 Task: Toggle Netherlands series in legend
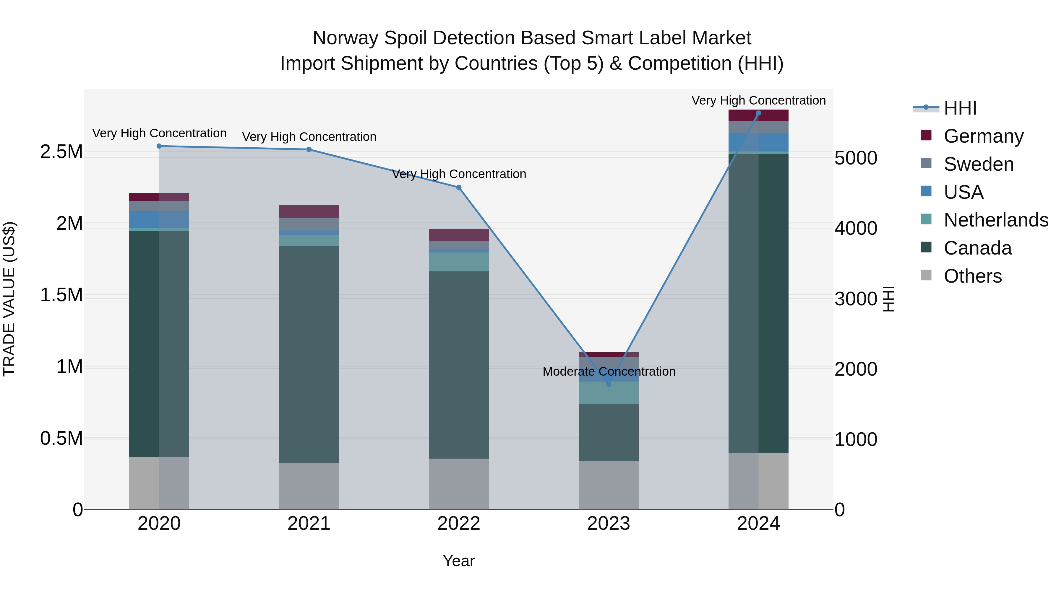click(x=984, y=220)
